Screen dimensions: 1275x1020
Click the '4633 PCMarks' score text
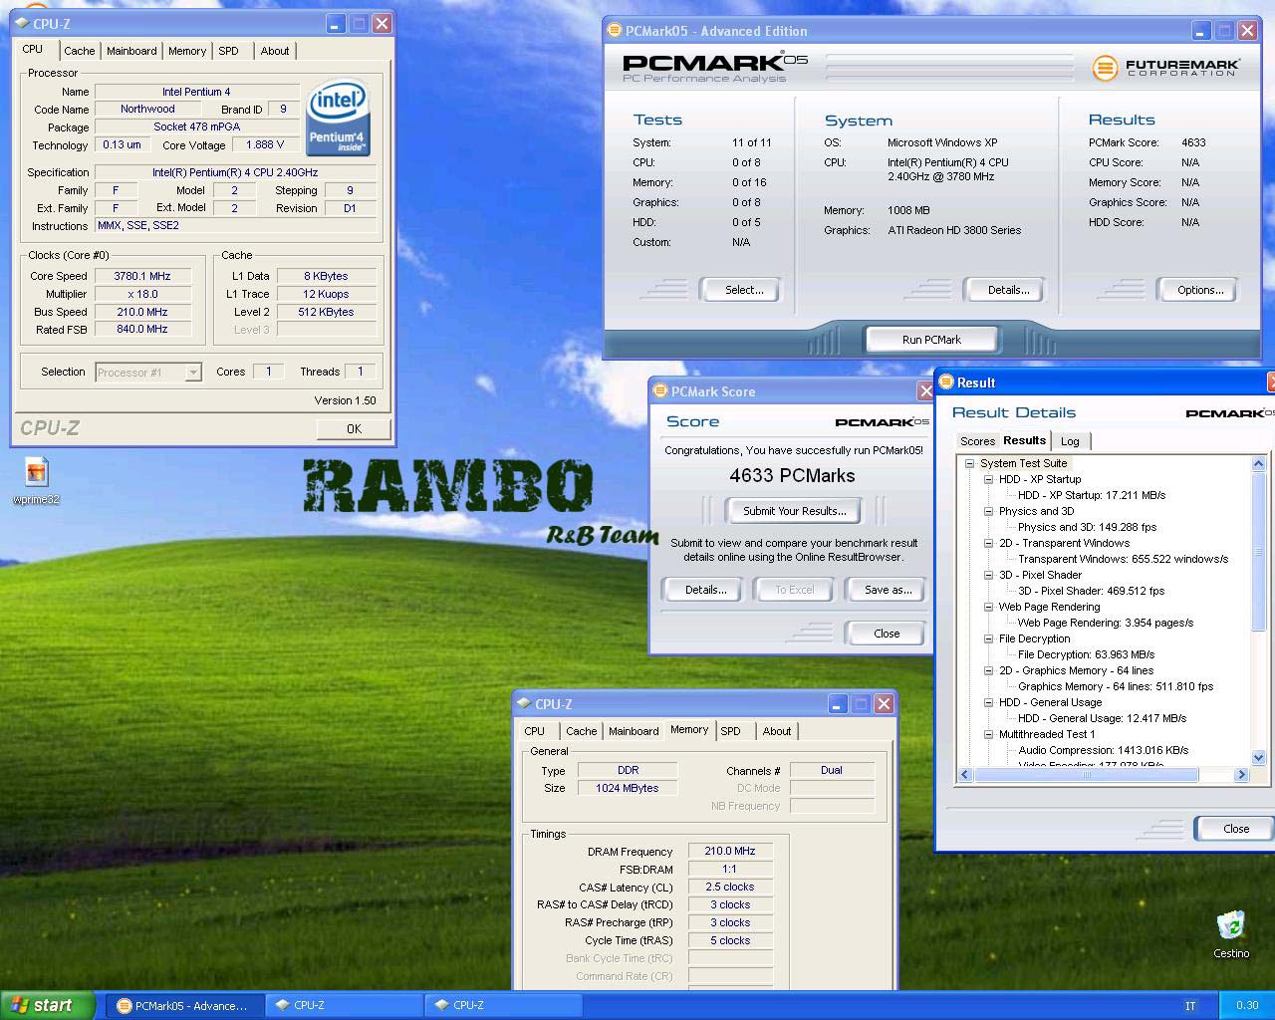click(792, 476)
